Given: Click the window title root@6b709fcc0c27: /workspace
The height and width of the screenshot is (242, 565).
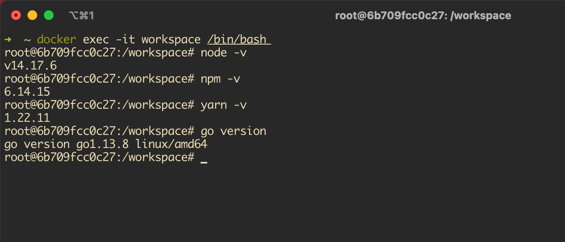Looking at the screenshot, I should [423, 16].
